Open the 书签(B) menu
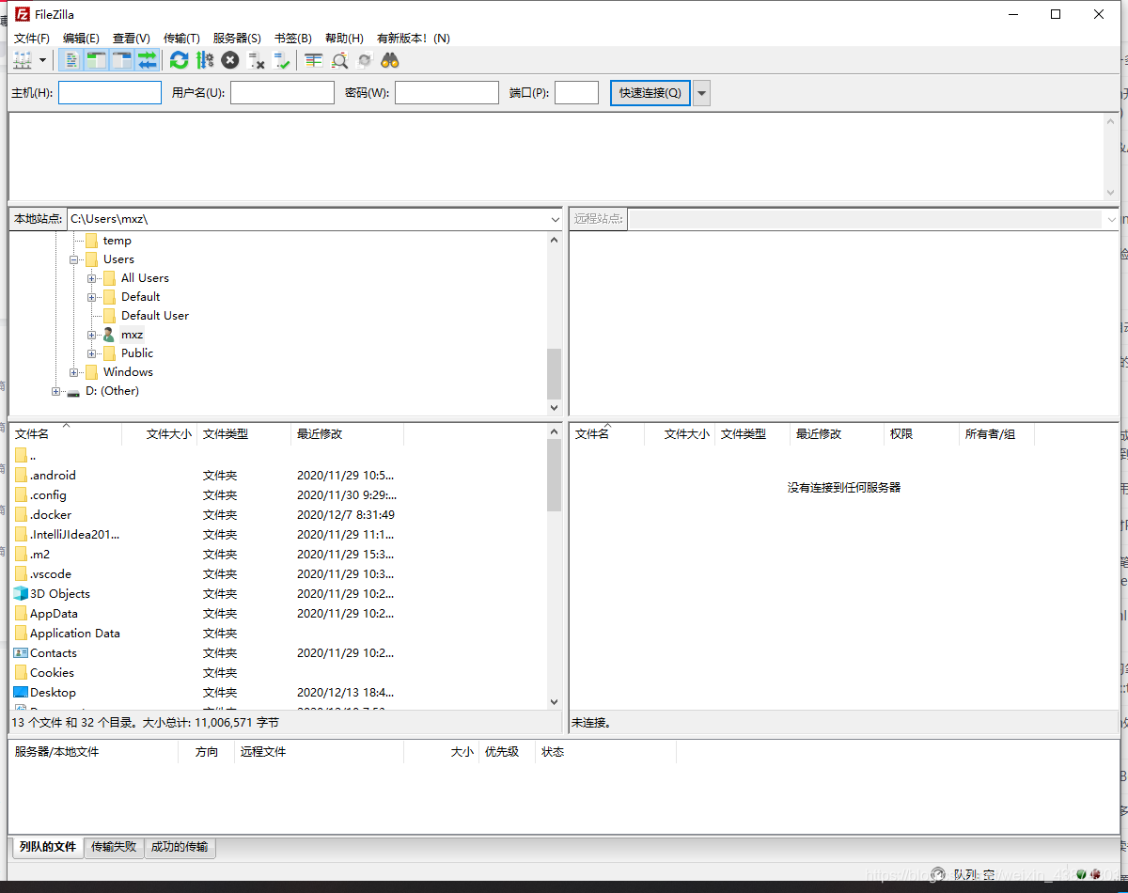This screenshot has height=893, width=1128. pos(292,39)
